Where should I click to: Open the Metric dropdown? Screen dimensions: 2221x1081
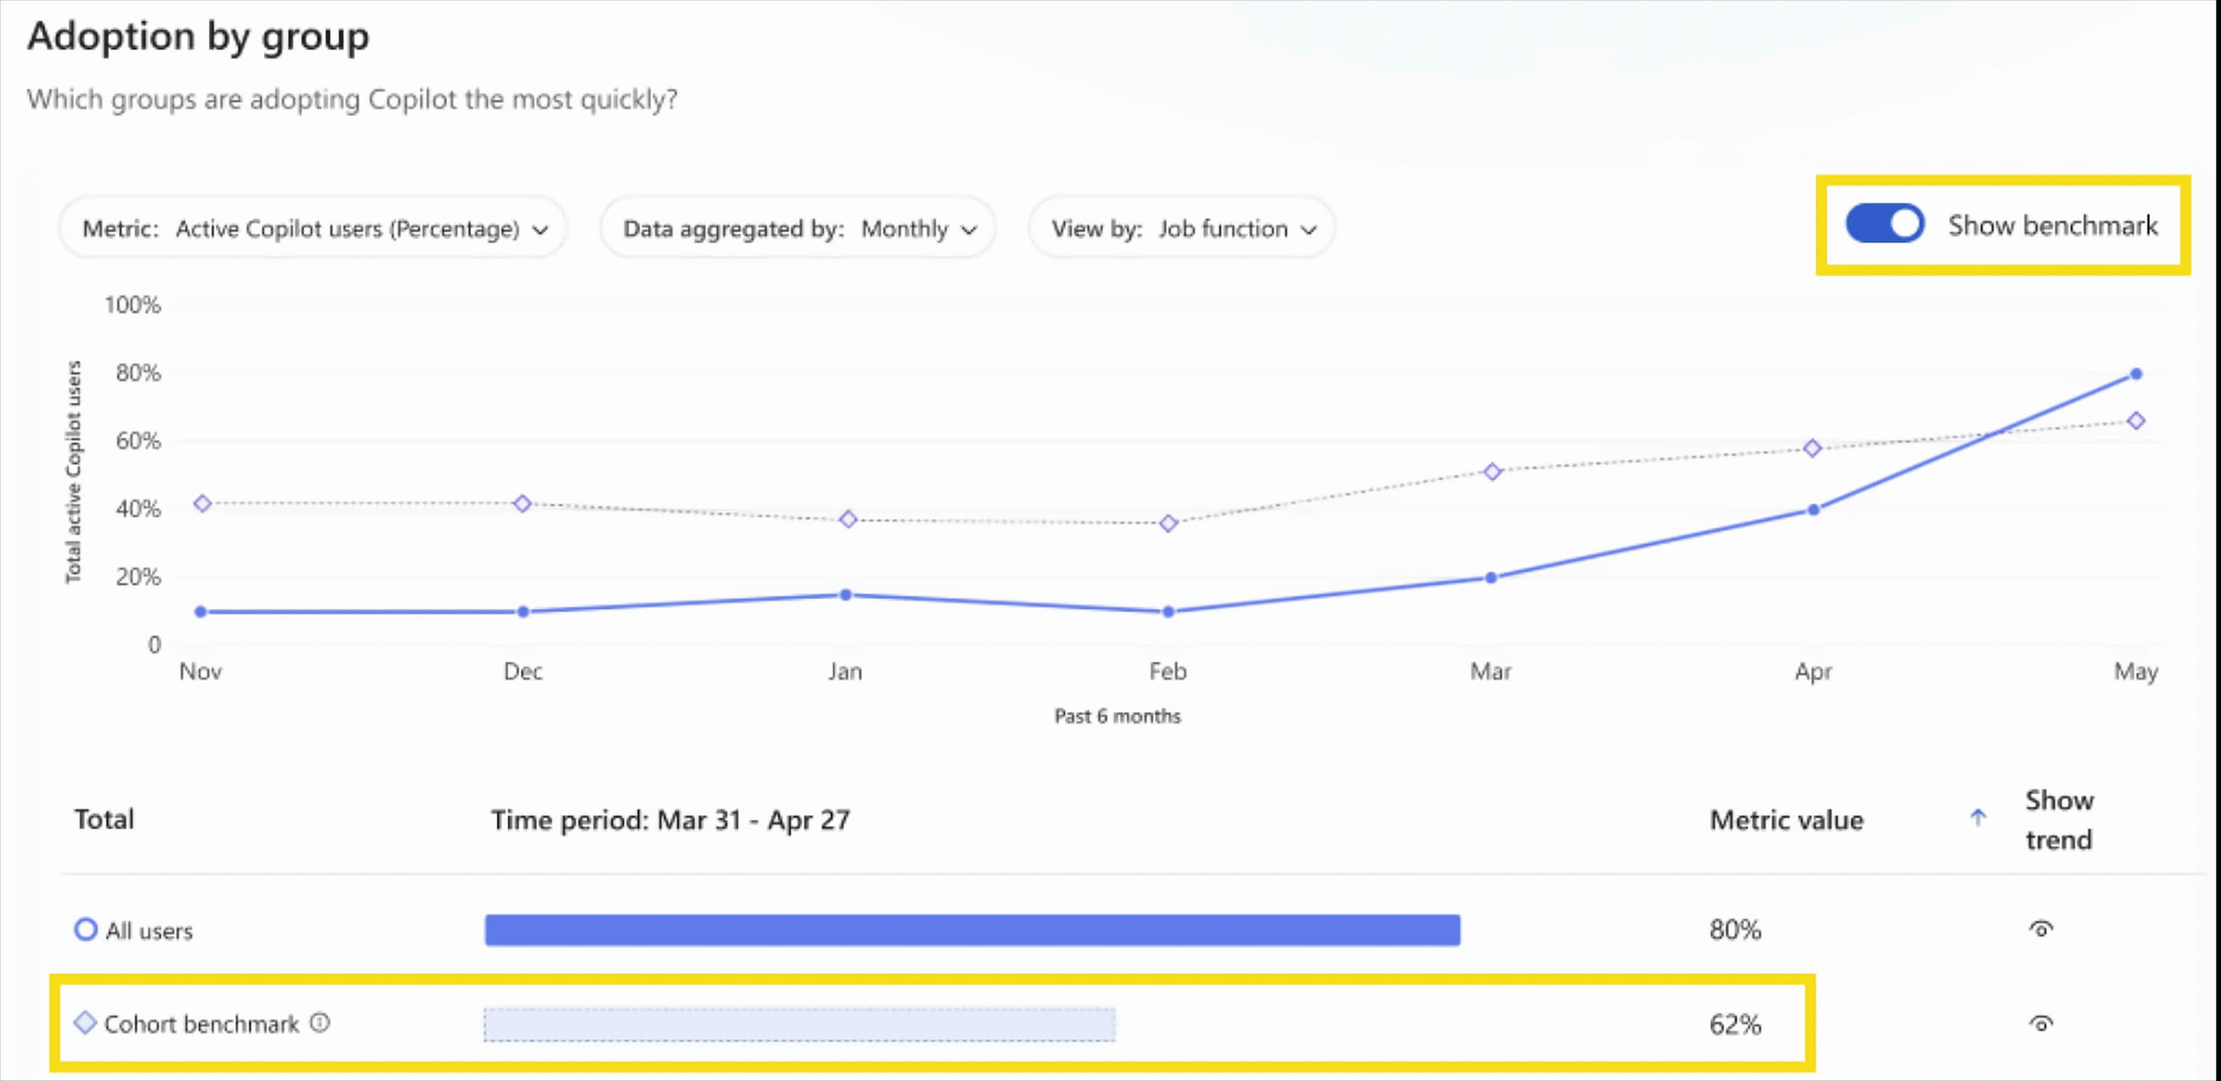(x=314, y=229)
